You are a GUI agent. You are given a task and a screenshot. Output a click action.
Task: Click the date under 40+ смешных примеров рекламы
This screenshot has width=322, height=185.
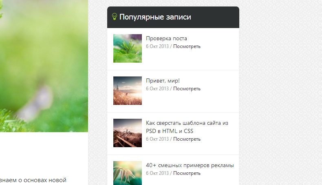(157, 173)
